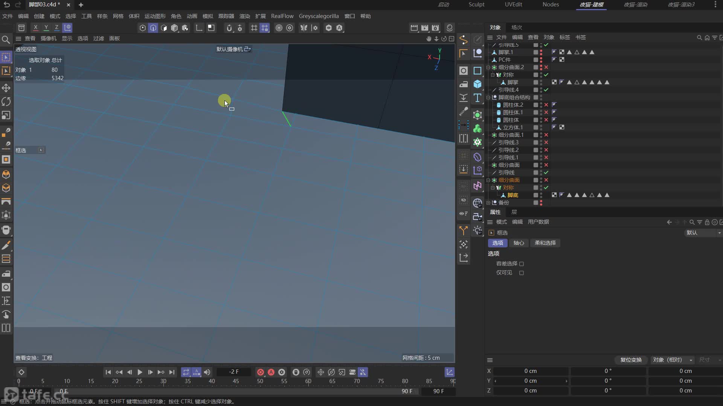This screenshot has height=406, width=723.
Task: Click the Render to Picture Viewer icon
Action: [425, 28]
